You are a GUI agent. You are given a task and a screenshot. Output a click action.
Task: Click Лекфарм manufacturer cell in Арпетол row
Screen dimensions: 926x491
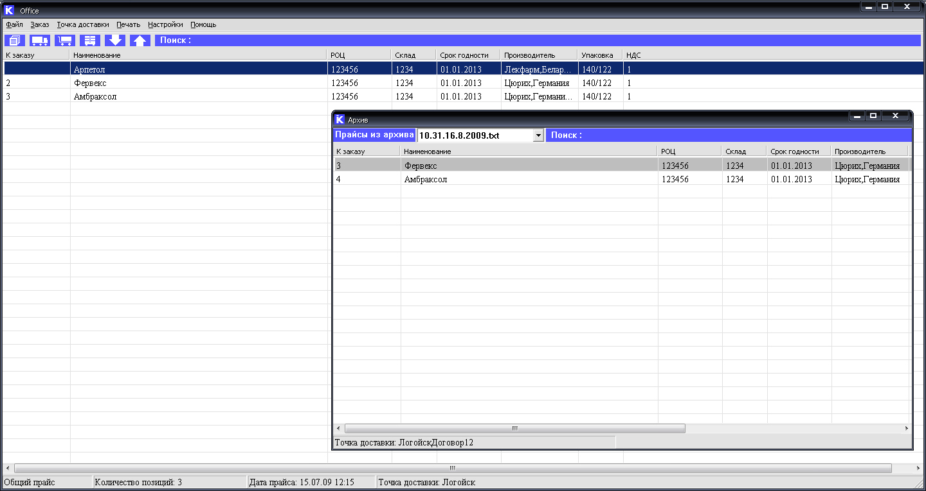coord(539,69)
